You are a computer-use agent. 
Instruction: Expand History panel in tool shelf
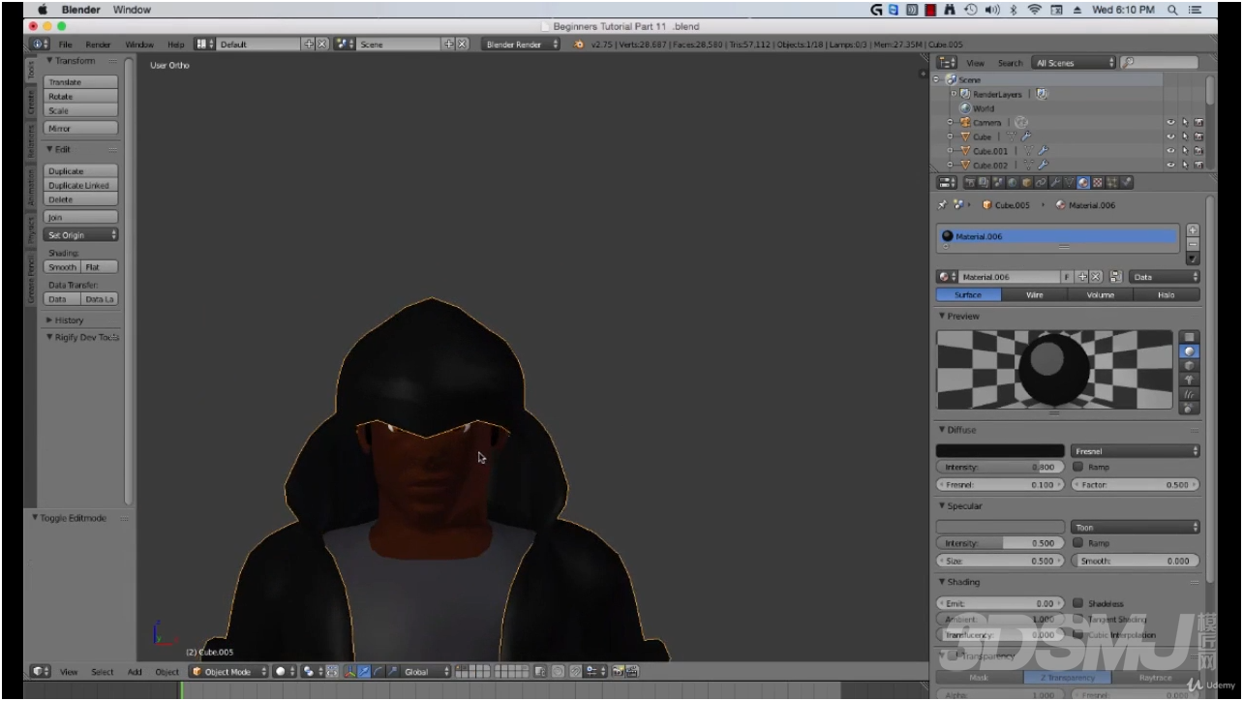(68, 320)
